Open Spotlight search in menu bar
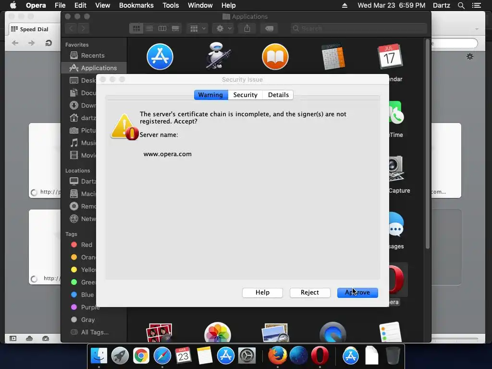The image size is (492, 369). tap(461, 5)
